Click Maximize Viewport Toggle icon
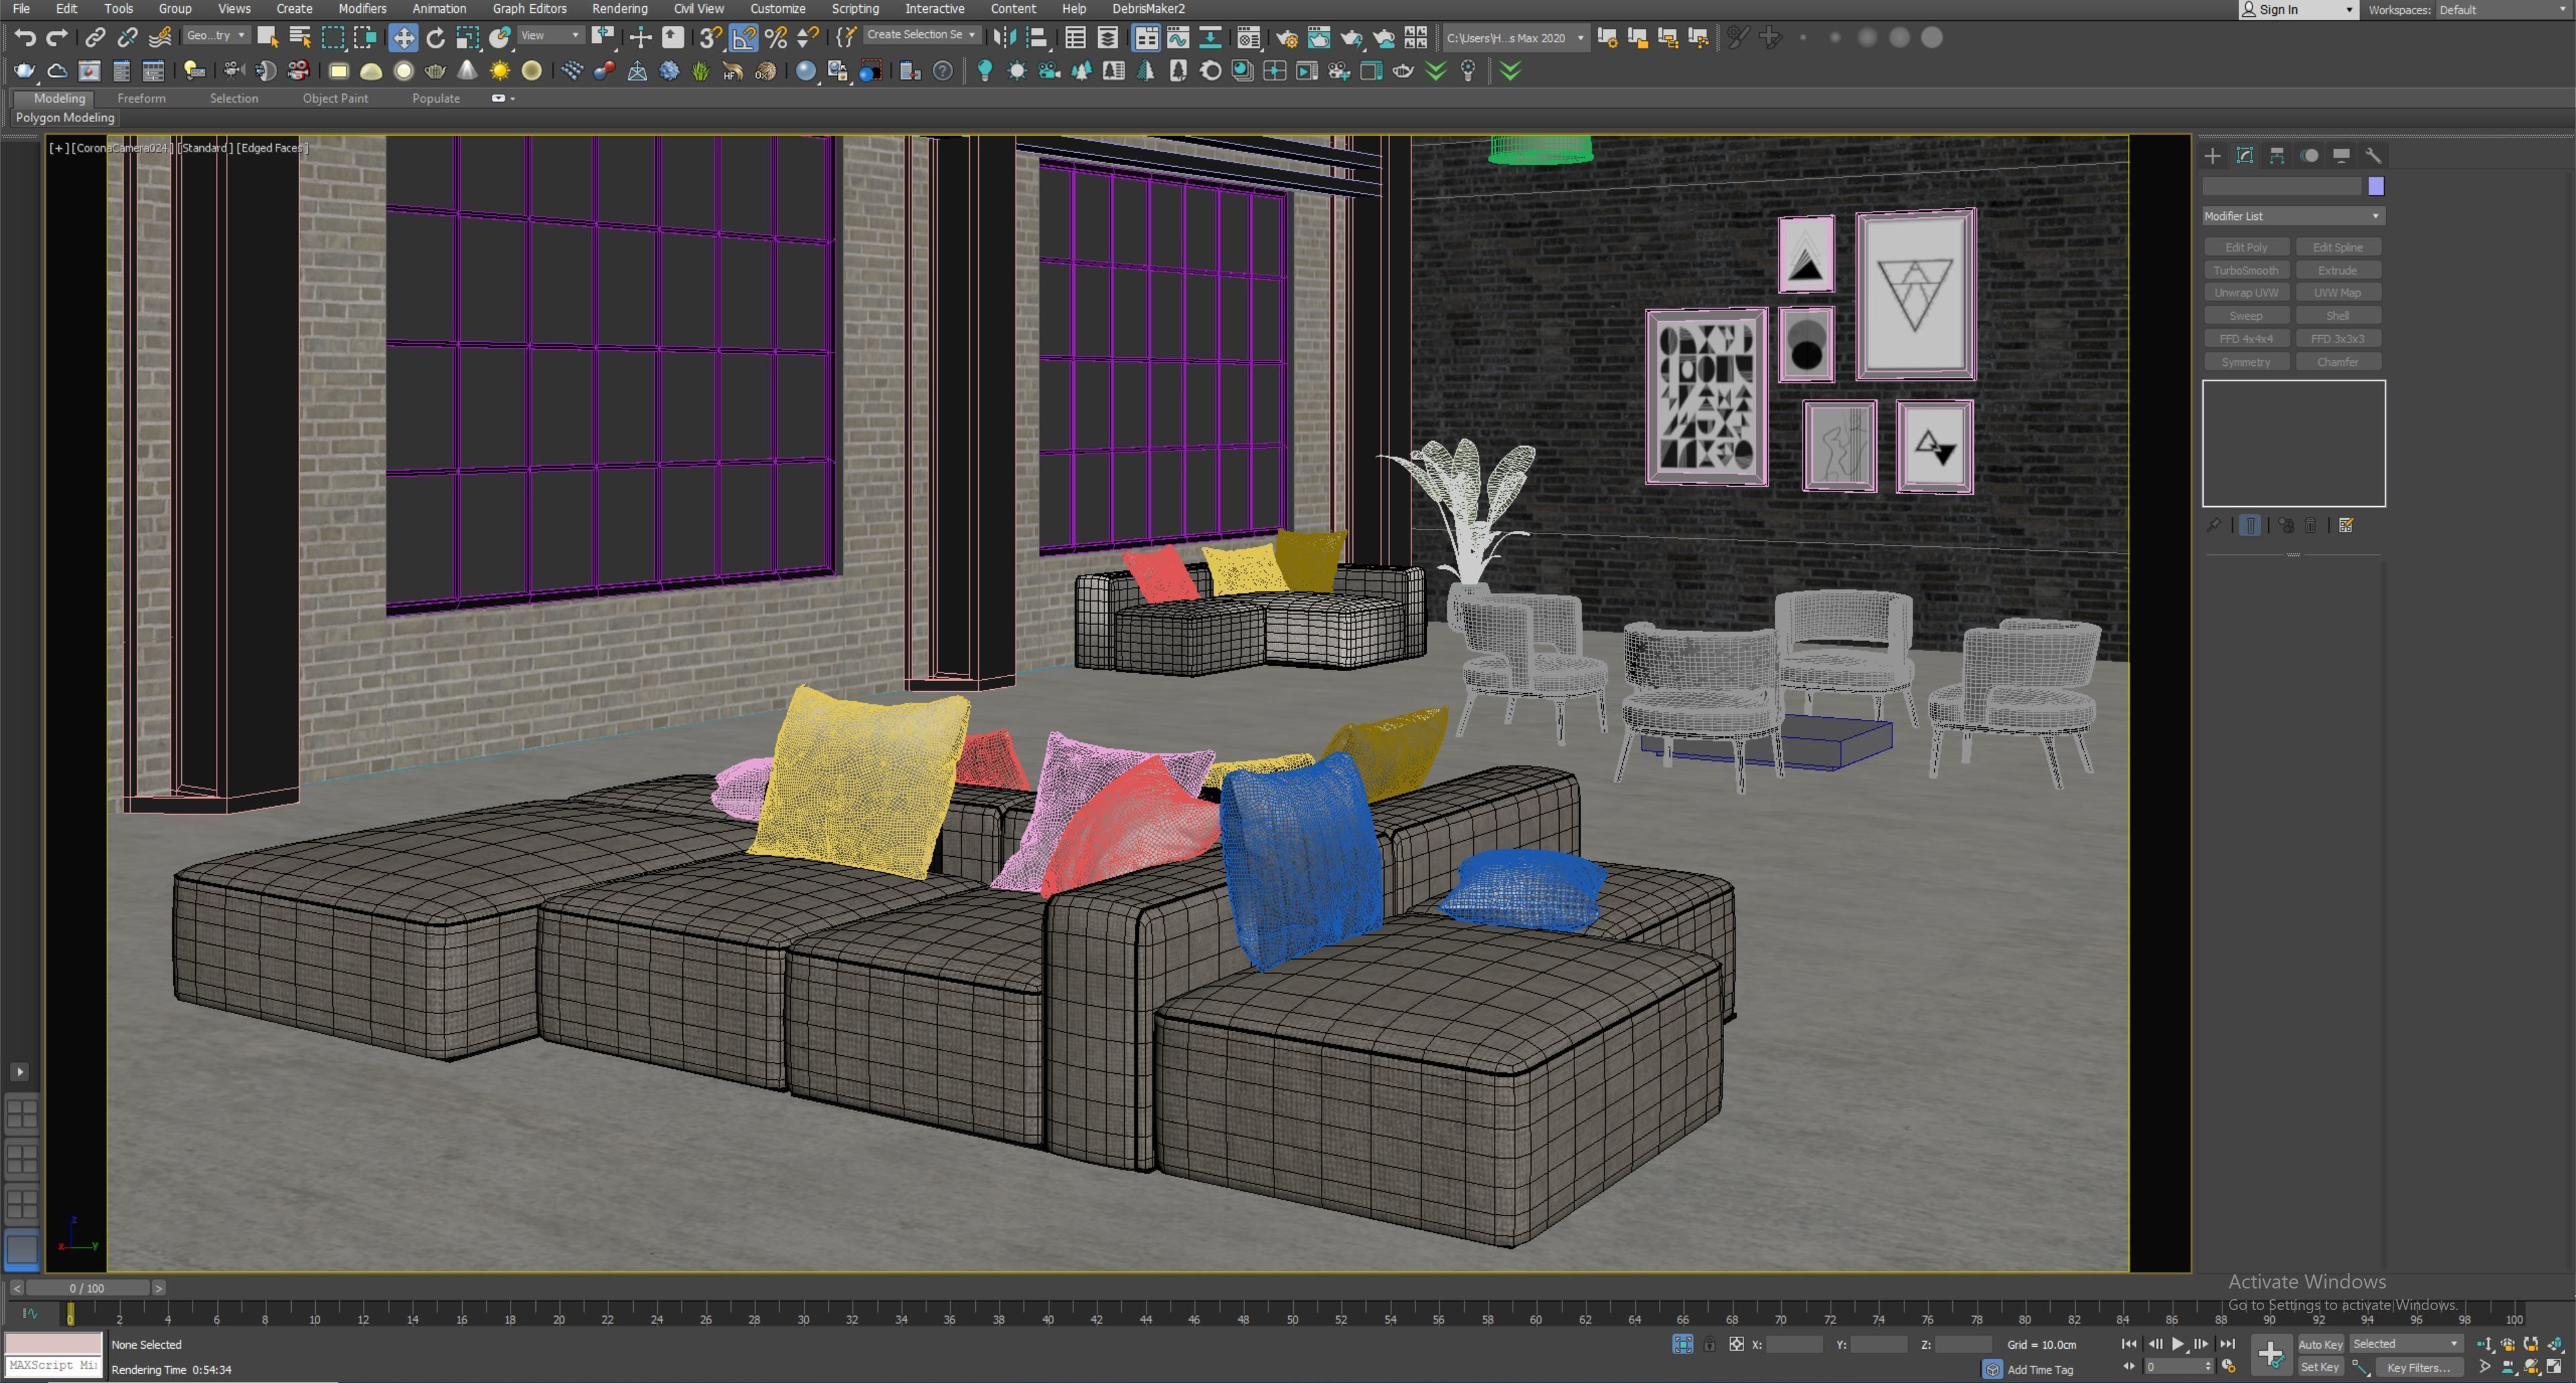This screenshot has height=1383, width=2576. [x=2553, y=1367]
